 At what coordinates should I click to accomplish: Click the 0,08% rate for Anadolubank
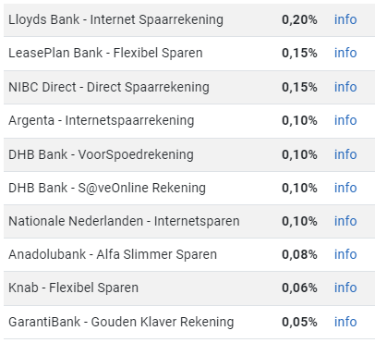pyautogui.click(x=299, y=254)
